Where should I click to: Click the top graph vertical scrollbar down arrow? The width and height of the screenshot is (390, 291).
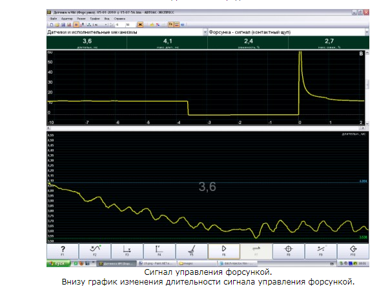[367, 123]
